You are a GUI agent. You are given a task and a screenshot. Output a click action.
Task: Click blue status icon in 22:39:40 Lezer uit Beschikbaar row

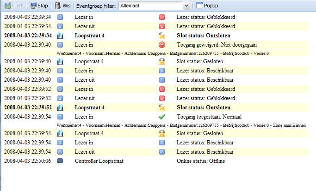(162, 80)
